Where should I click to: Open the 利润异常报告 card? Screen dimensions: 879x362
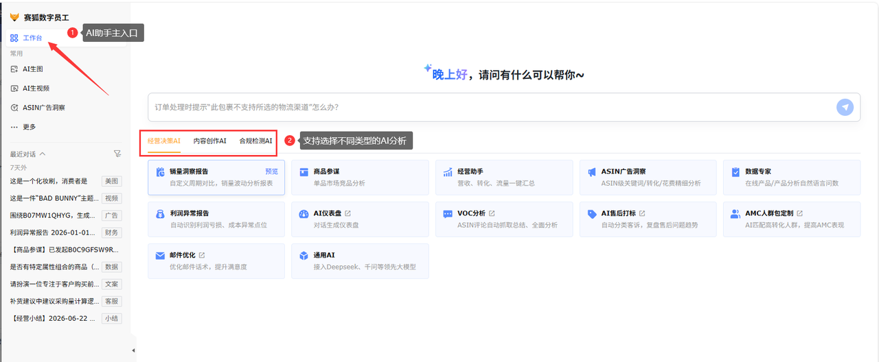tap(216, 219)
